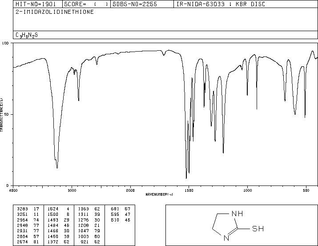Click the 500 tick label on x-axis
The image size is (318, 246).
[x=306, y=190]
